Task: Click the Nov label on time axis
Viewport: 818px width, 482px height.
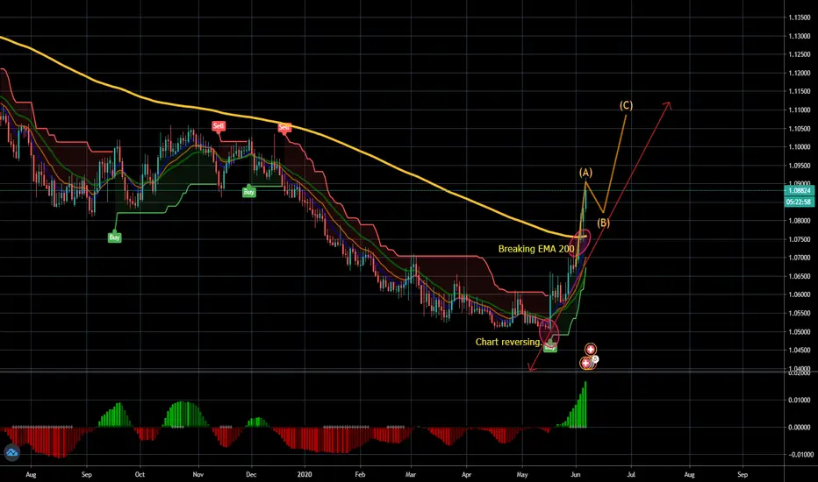Action: pos(197,475)
